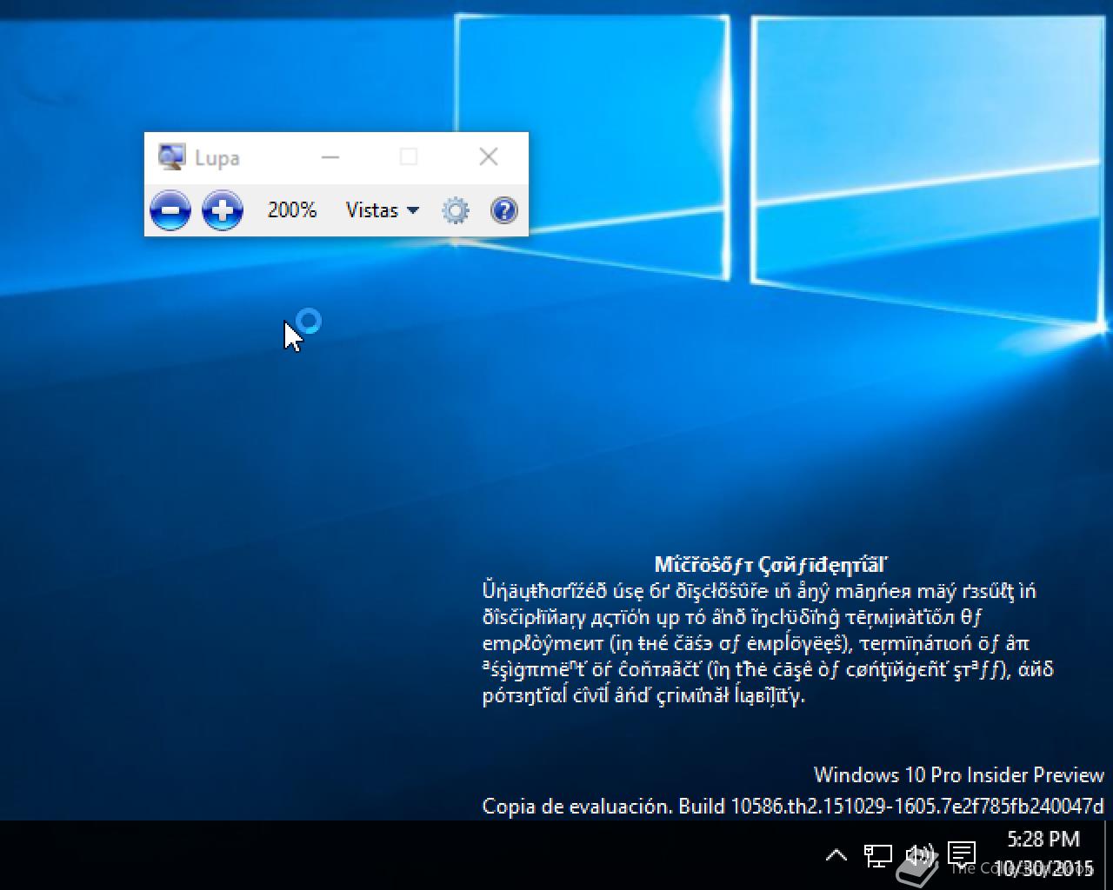Click the Lupa window title text
This screenshot has width=1113, height=890.
coord(217,158)
